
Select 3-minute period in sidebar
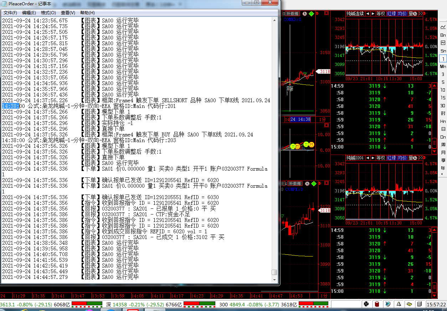[443, 74]
